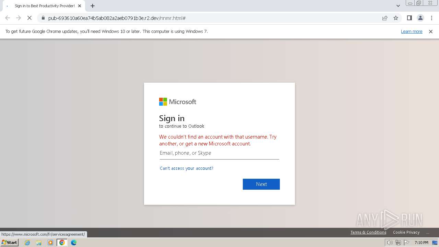This screenshot has height=247, width=439.
Task: Restore down the Chrome window
Action: [x=419, y=3]
